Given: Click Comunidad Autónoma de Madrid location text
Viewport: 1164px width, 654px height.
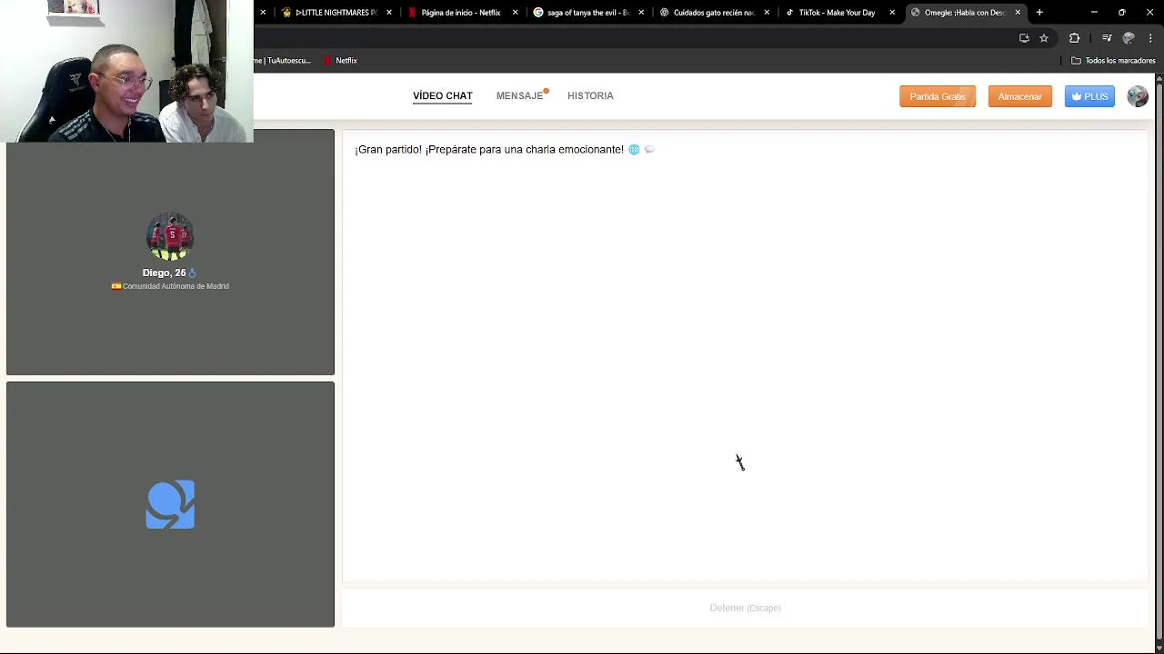Looking at the screenshot, I should (176, 286).
